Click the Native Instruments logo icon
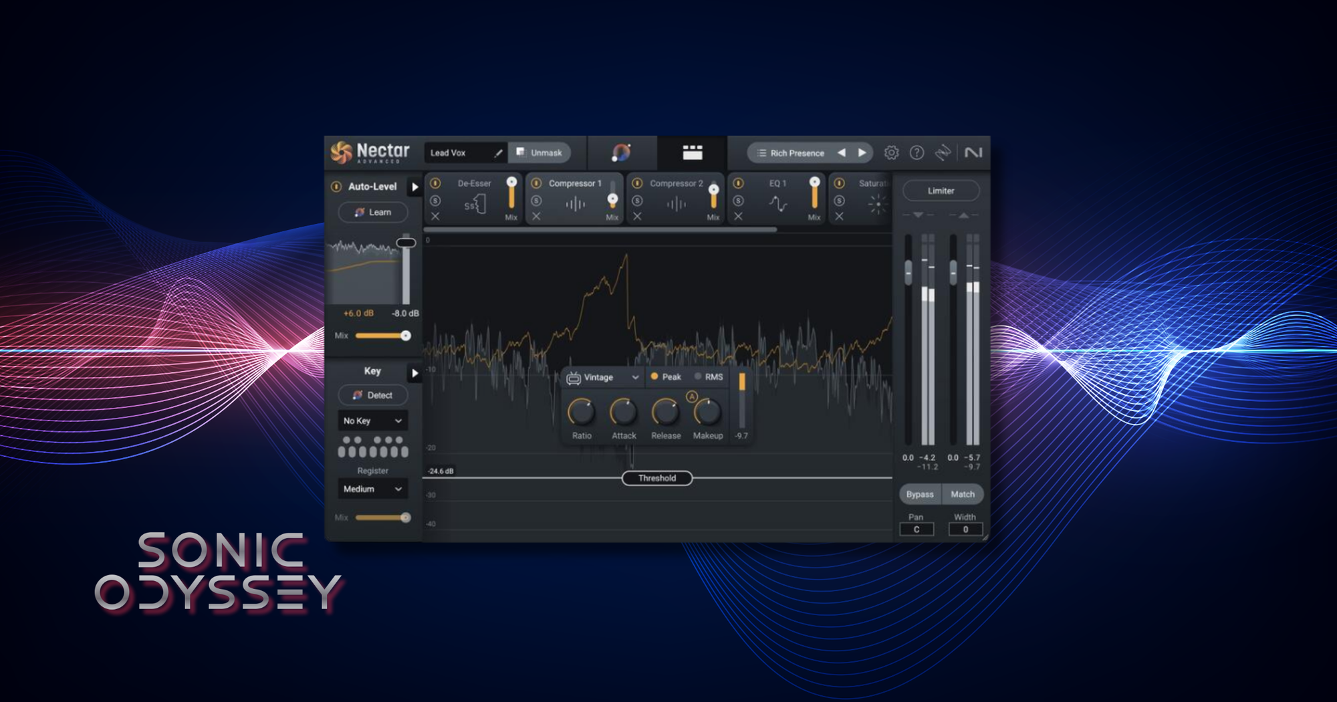The image size is (1337, 702). (973, 153)
